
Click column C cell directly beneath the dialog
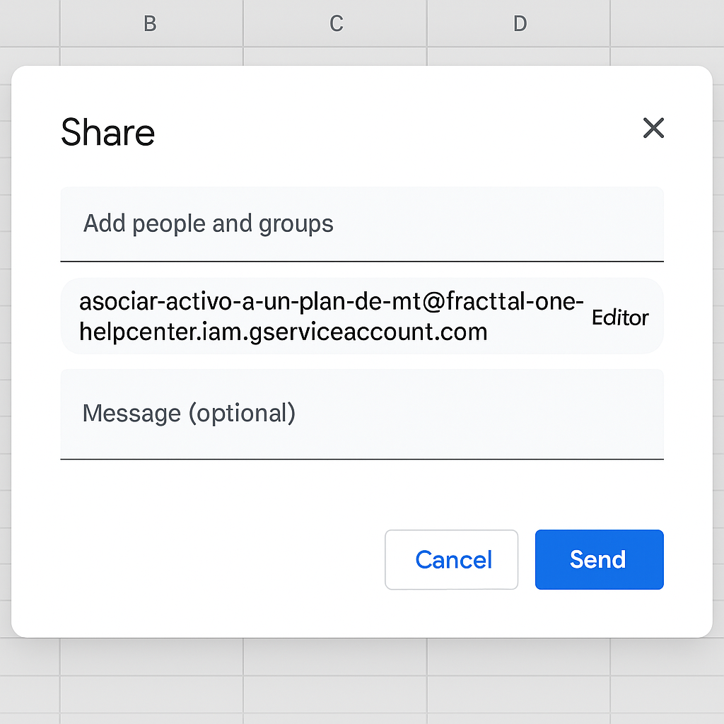point(336,656)
